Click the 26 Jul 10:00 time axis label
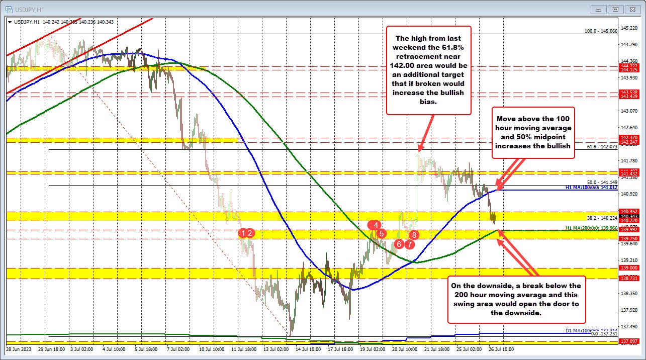 (503, 348)
